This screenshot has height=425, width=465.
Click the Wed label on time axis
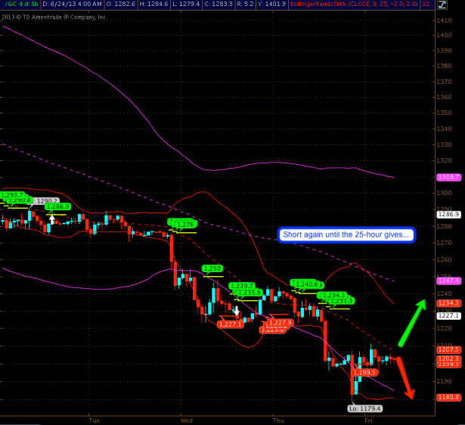[x=186, y=418]
